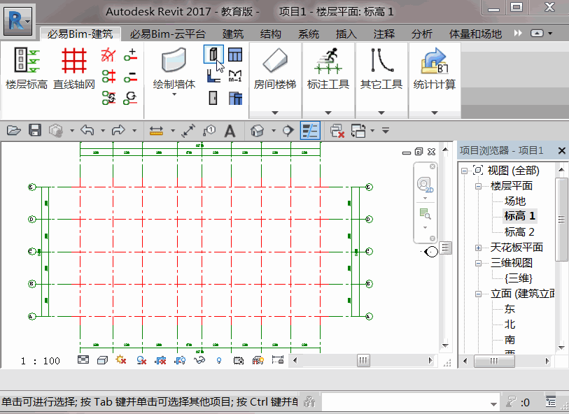Click the tag by category icon
The image size is (569, 414).
[209, 131]
